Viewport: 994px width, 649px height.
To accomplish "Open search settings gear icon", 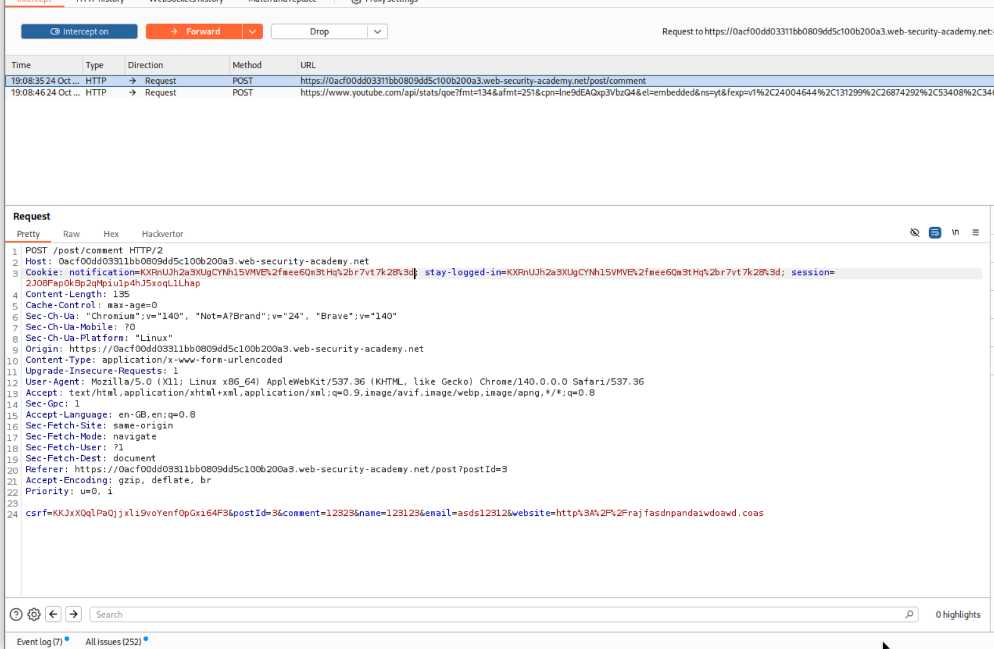I will click(x=34, y=615).
